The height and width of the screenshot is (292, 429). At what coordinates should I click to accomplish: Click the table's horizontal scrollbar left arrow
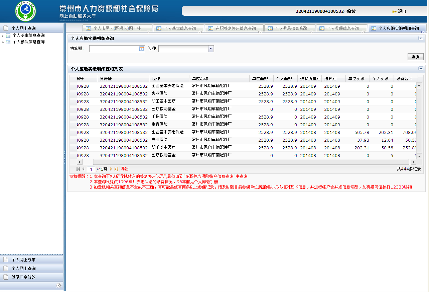80,162
